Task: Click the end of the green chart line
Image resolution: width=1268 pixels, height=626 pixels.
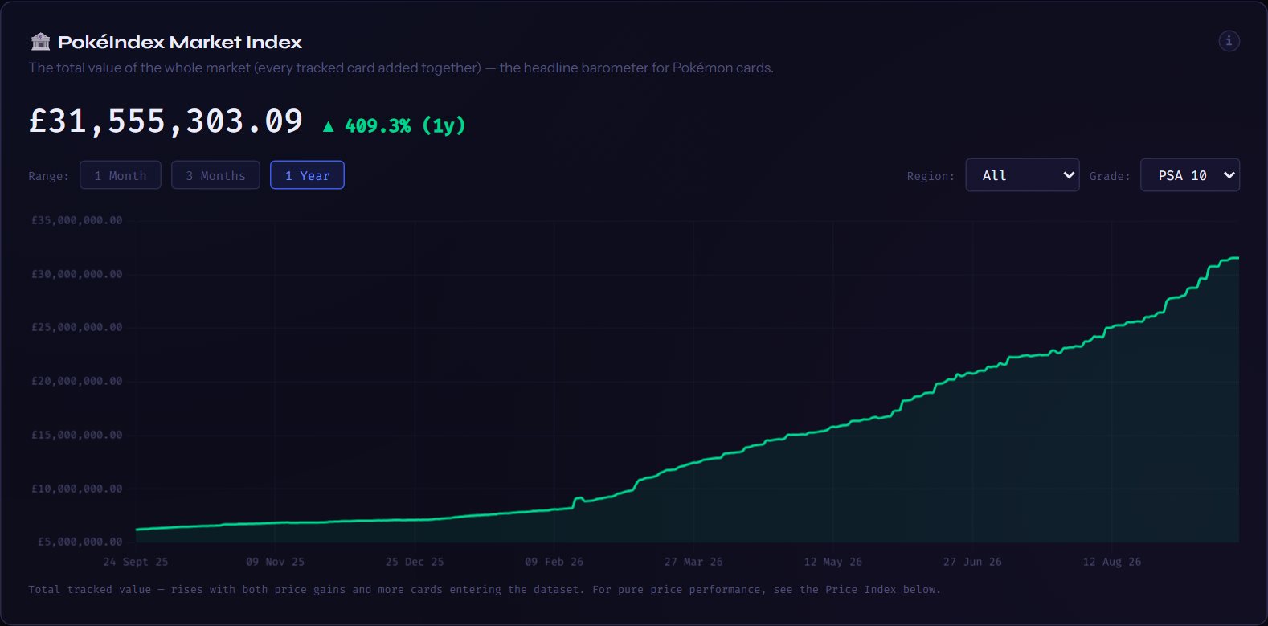Action: point(1237,258)
